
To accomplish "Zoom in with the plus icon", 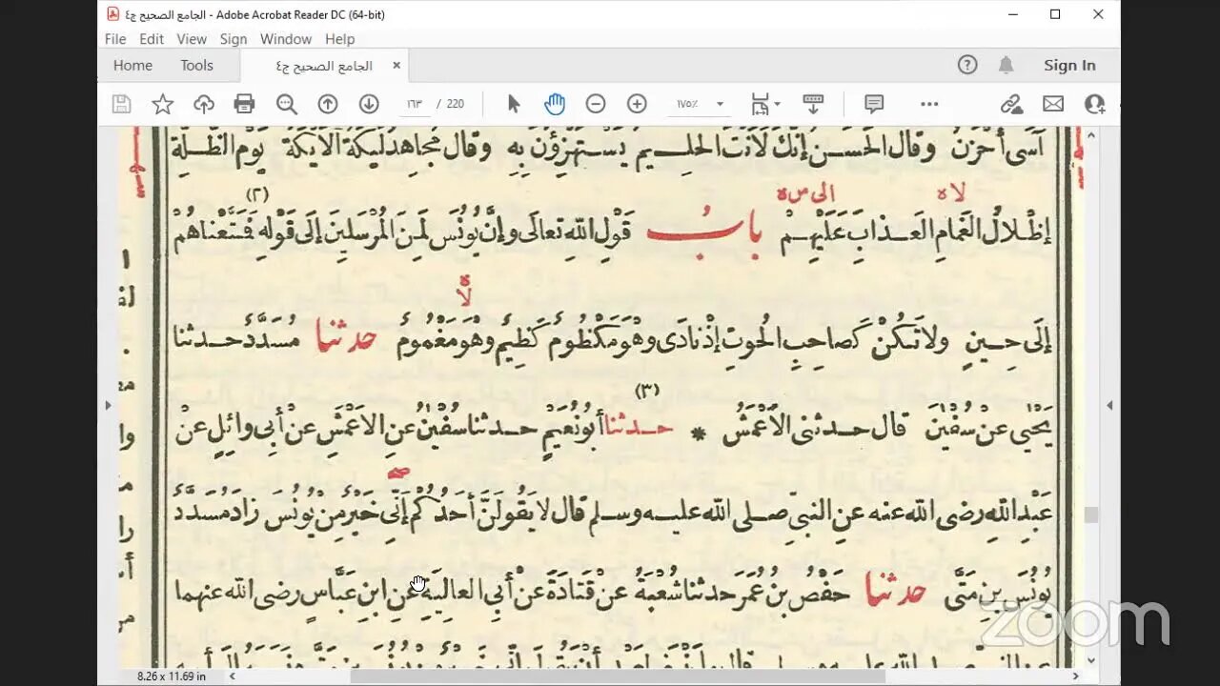I will point(637,104).
